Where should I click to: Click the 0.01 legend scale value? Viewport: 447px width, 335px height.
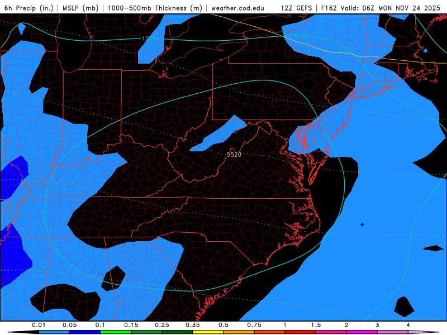coord(39,325)
